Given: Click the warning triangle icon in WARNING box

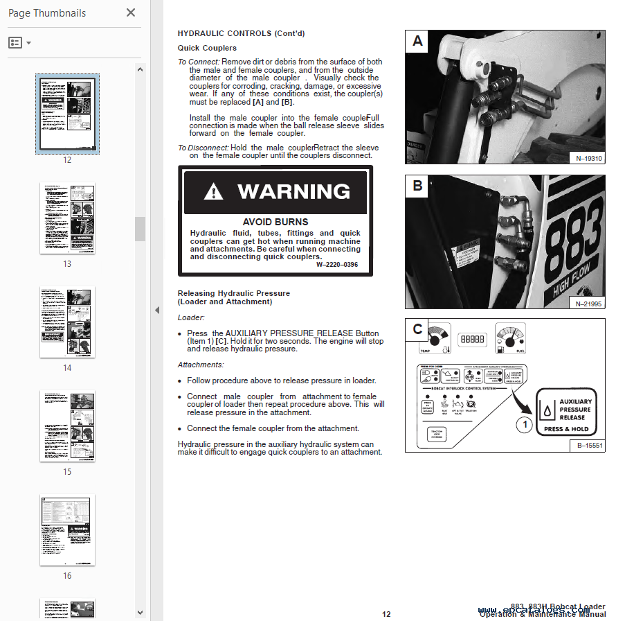Looking at the screenshot, I should pyautogui.click(x=214, y=191).
